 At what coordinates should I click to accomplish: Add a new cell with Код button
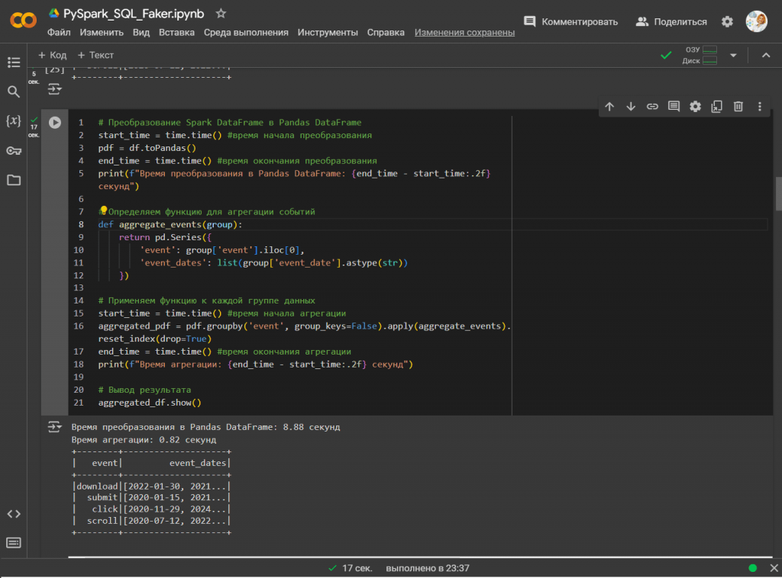tap(51, 54)
